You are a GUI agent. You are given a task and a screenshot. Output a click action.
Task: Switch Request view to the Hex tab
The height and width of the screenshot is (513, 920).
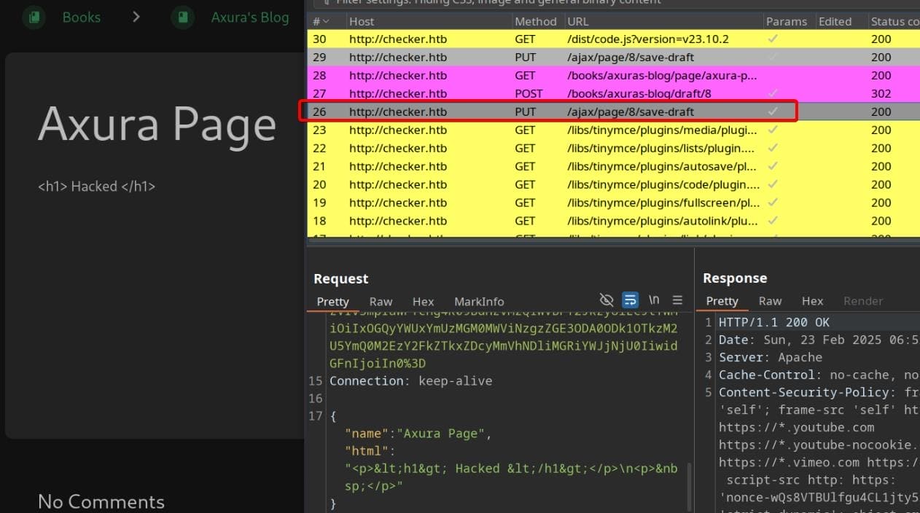[423, 302]
